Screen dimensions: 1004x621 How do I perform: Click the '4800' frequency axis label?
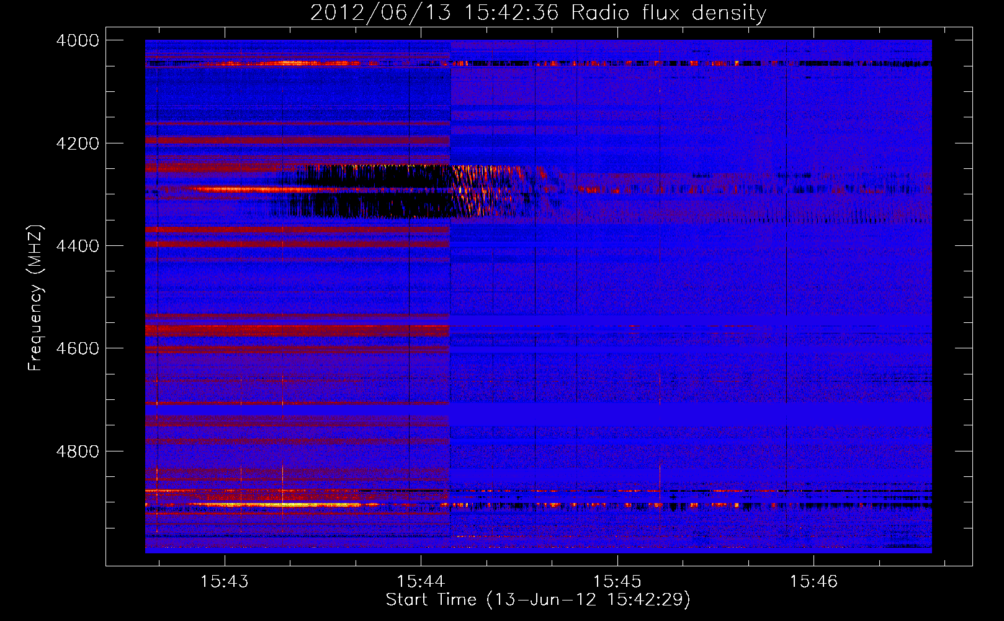pos(78,451)
